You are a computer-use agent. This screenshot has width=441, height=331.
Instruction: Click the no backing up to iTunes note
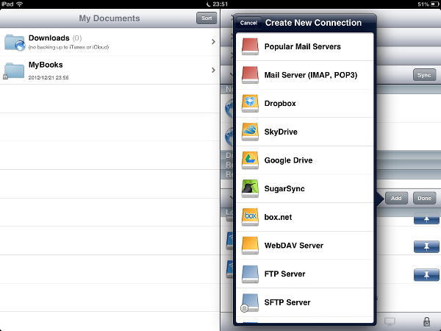(68, 47)
